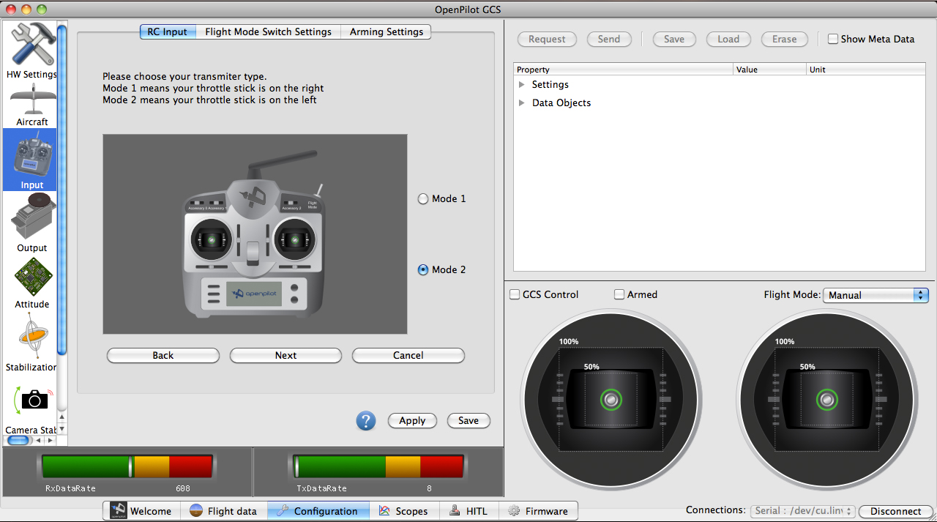937x522 pixels.
Task: Click sidebar scroll down arrow
Action: tap(62, 429)
